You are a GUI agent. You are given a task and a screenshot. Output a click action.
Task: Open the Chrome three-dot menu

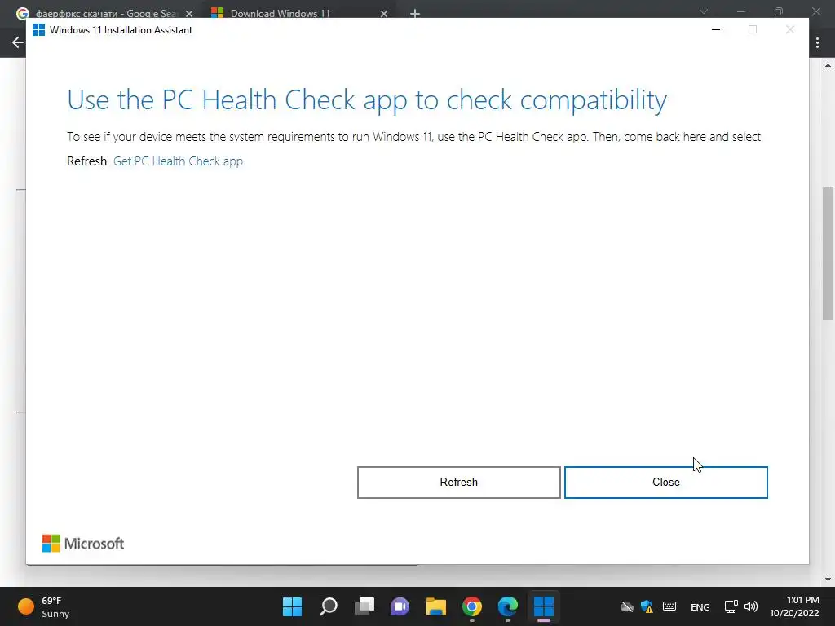817,42
